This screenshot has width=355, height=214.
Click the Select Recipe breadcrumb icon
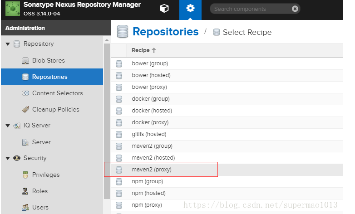pyautogui.click(x=217, y=32)
